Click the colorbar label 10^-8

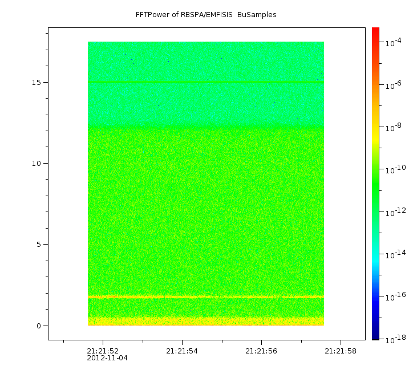[x=394, y=127]
